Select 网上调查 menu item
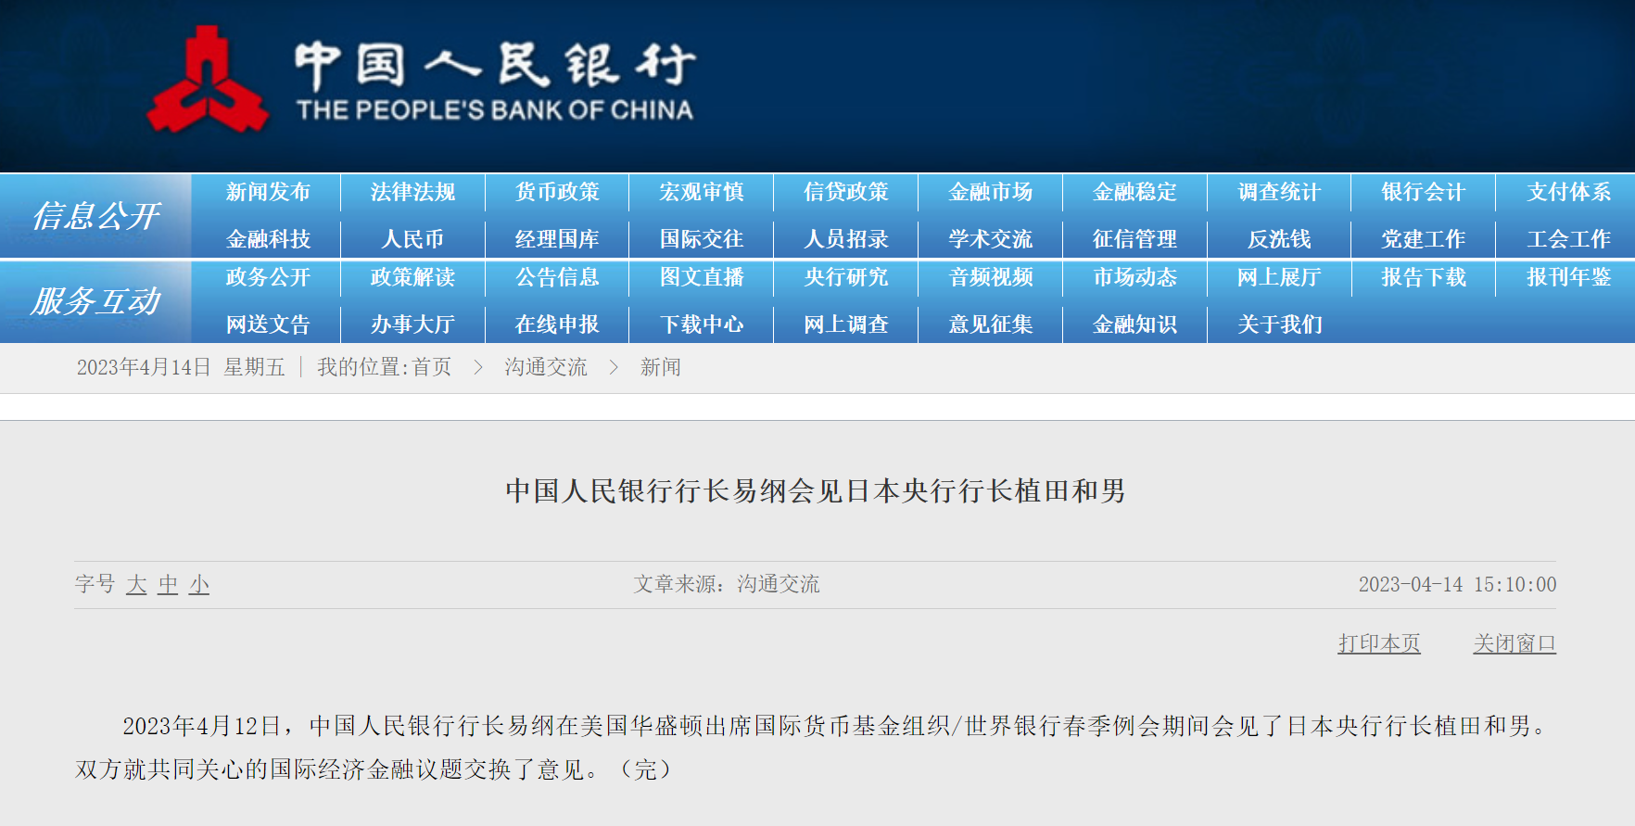Viewport: 1635px width, 826px height. [846, 324]
